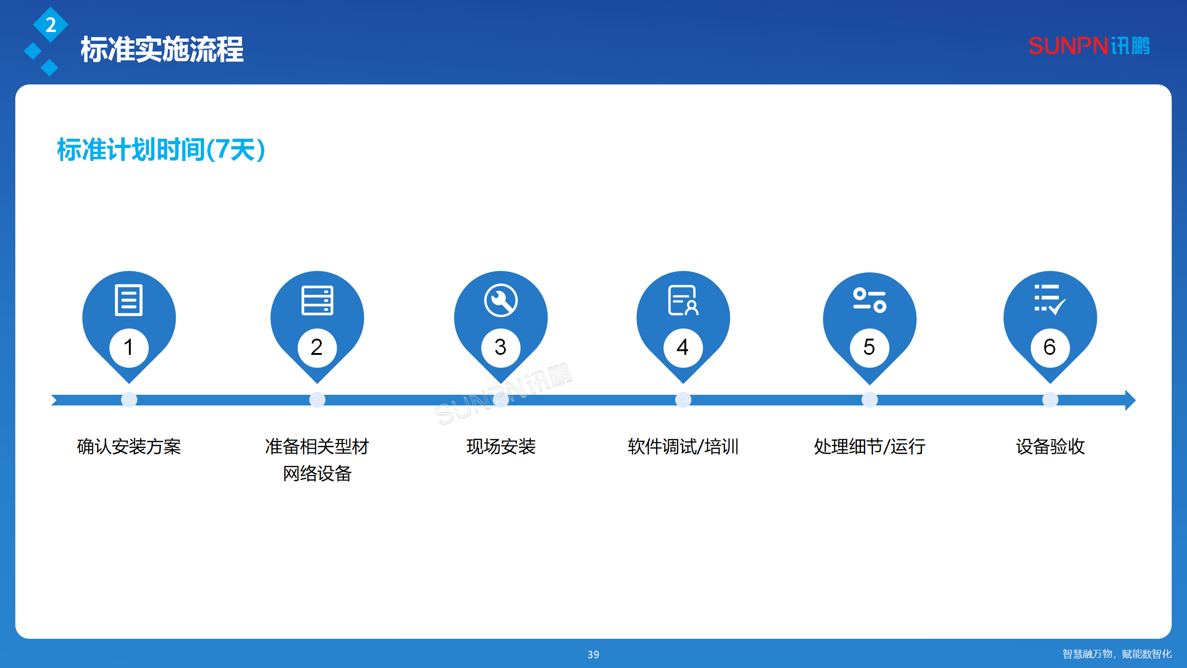Select the wrench icon for 现场安装
The image size is (1187, 668).
501,299
